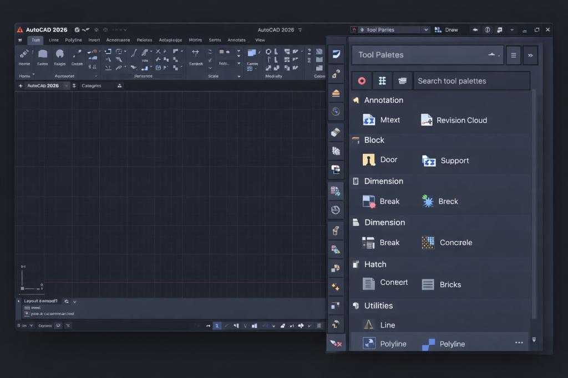Expand the Scale panel dropdown in ribbon
The image size is (568, 378).
(x=239, y=76)
